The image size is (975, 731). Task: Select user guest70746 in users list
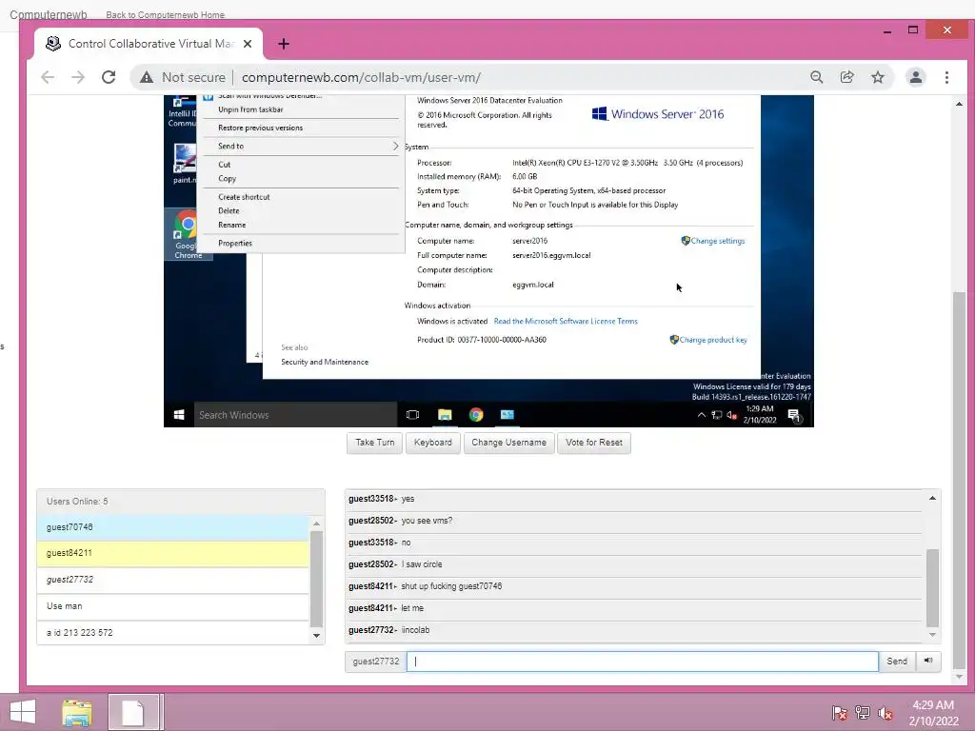[173, 527]
